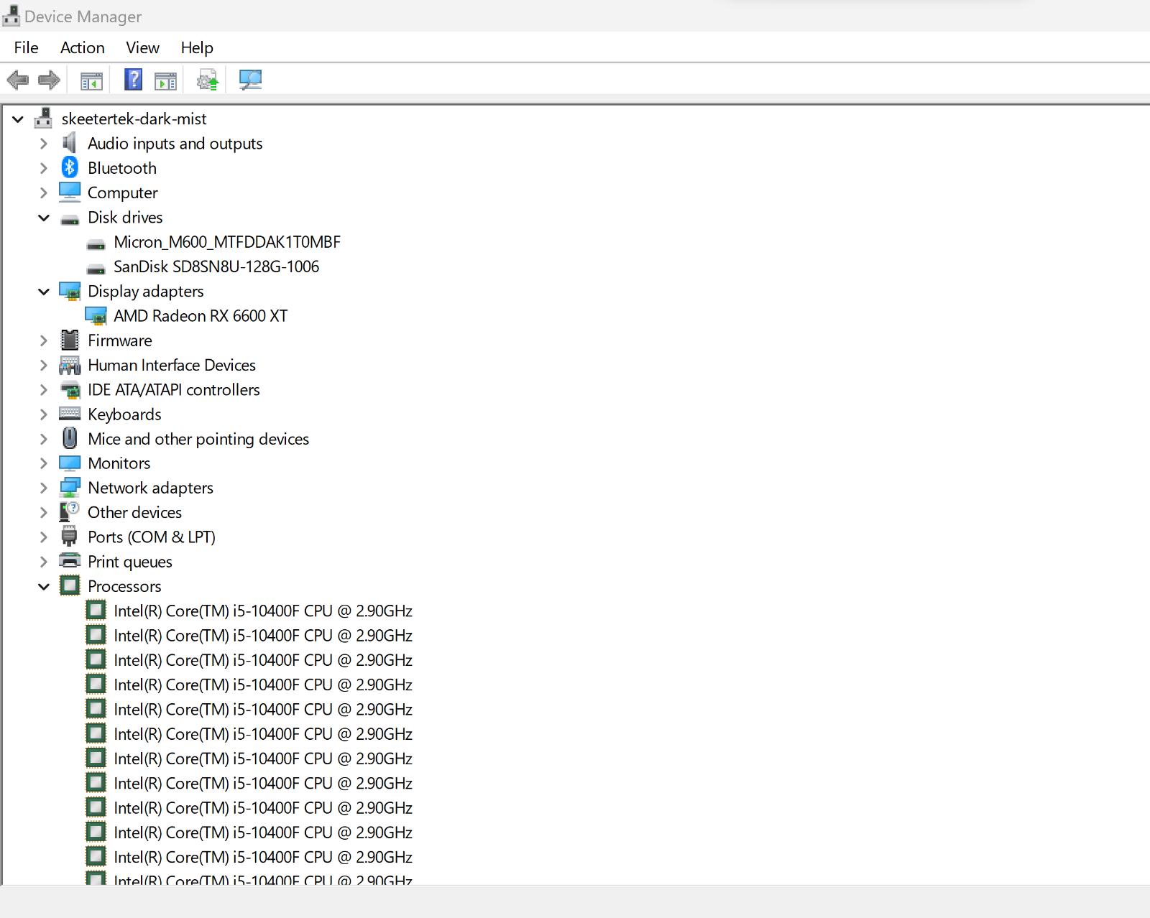This screenshot has height=918, width=1150.
Task: Click the Forward navigation arrow icon
Action: click(49, 80)
